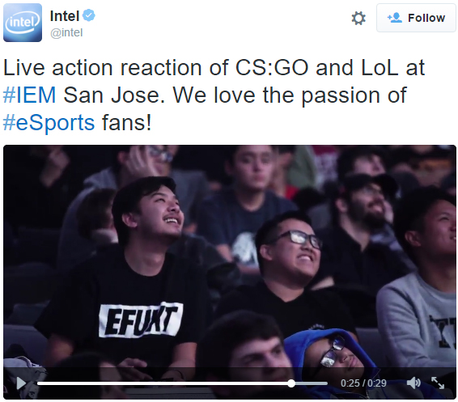Open the #eSports hashtag link
Screen dimensions: 458x402
coord(49,122)
